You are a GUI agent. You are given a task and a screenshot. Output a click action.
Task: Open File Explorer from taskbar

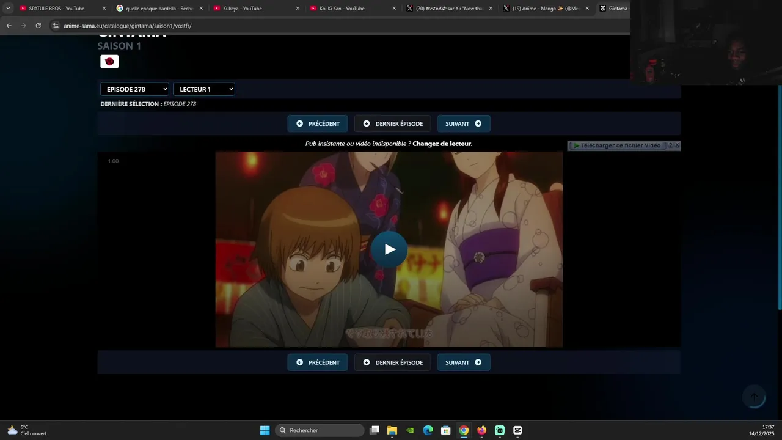coord(392,430)
